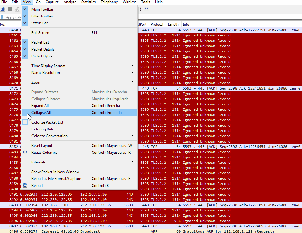Choose Full Screen from View menu
Image resolution: width=302 pixels, height=233 pixels.
pos(79,32)
